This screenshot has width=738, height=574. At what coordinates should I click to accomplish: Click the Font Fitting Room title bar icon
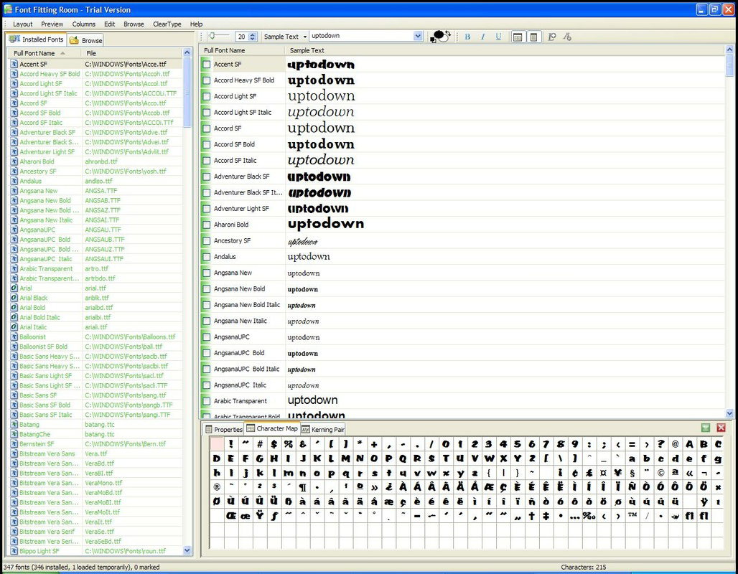(x=8, y=9)
